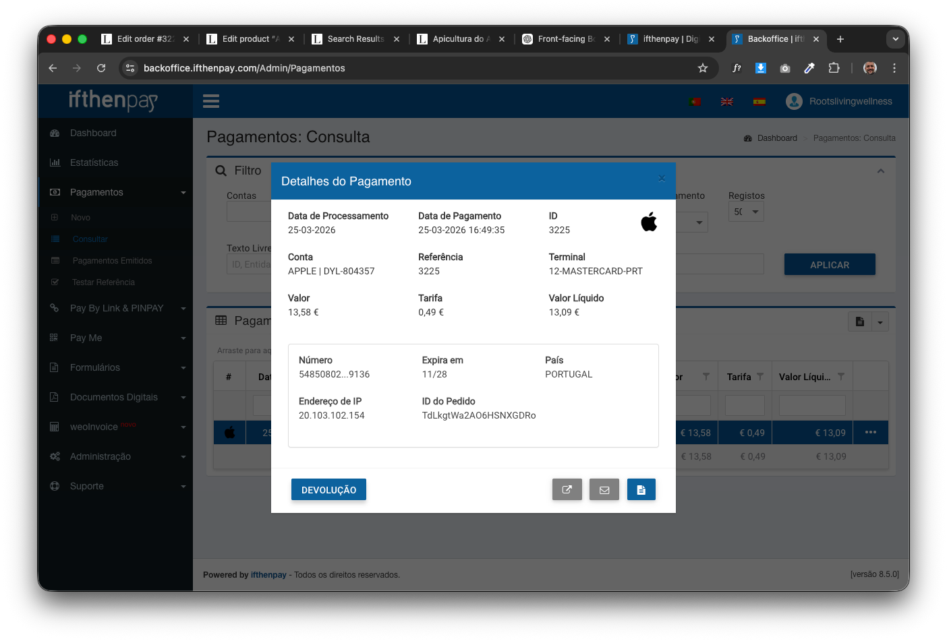Toggle the hamburger sidebar menu icon

click(x=211, y=101)
